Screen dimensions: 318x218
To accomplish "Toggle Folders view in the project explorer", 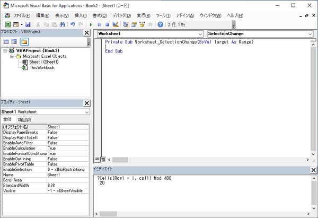I will (24, 41).
